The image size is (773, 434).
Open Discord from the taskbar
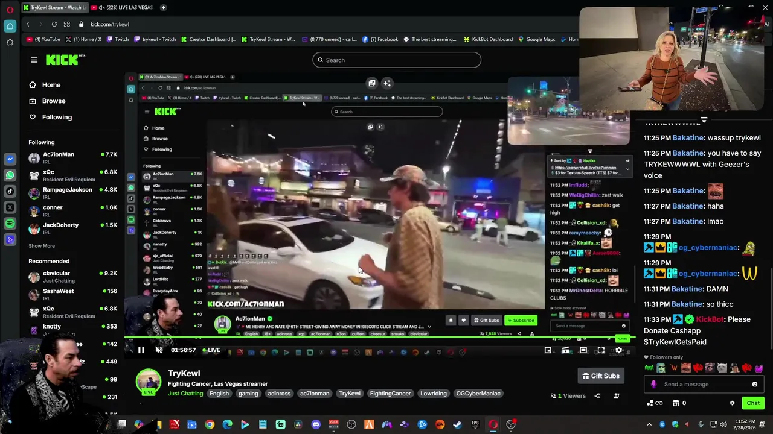tap(316, 424)
